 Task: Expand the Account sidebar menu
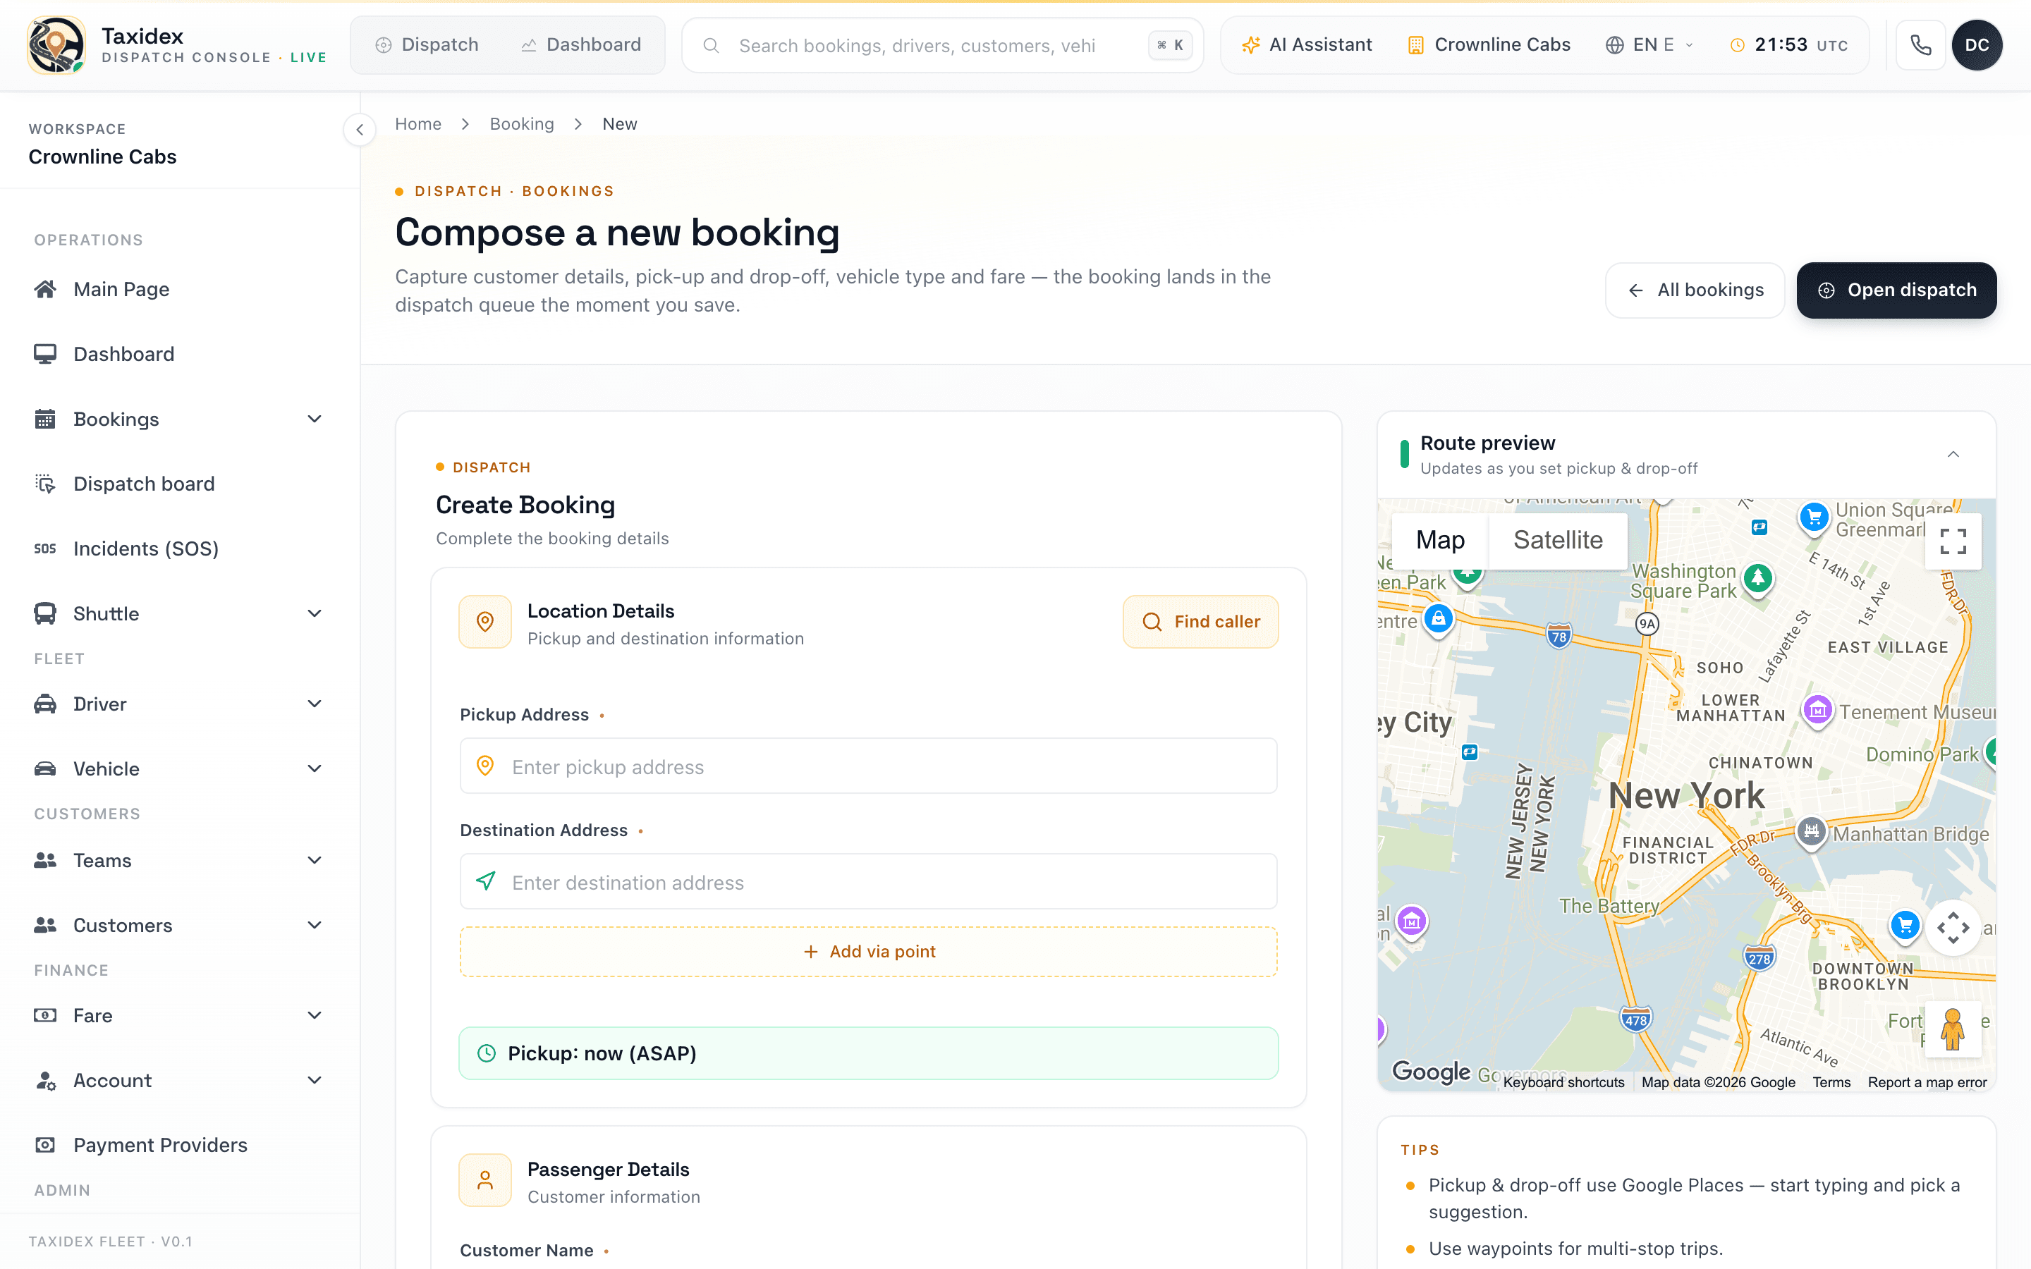[178, 1080]
